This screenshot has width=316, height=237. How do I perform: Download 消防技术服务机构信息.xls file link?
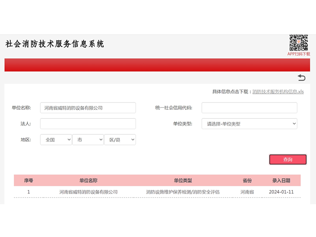click(278, 92)
